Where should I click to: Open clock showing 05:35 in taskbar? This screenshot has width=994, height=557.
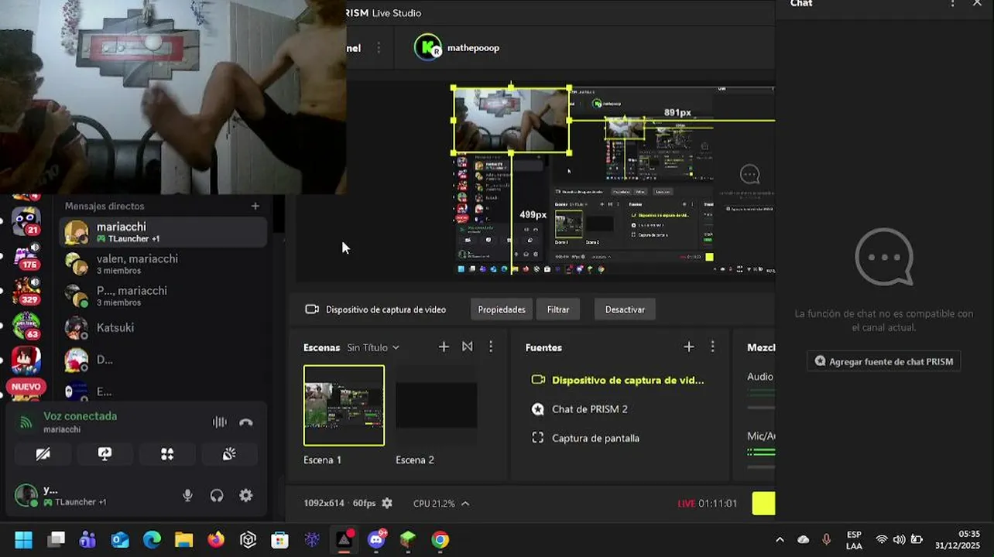pyautogui.click(x=958, y=540)
